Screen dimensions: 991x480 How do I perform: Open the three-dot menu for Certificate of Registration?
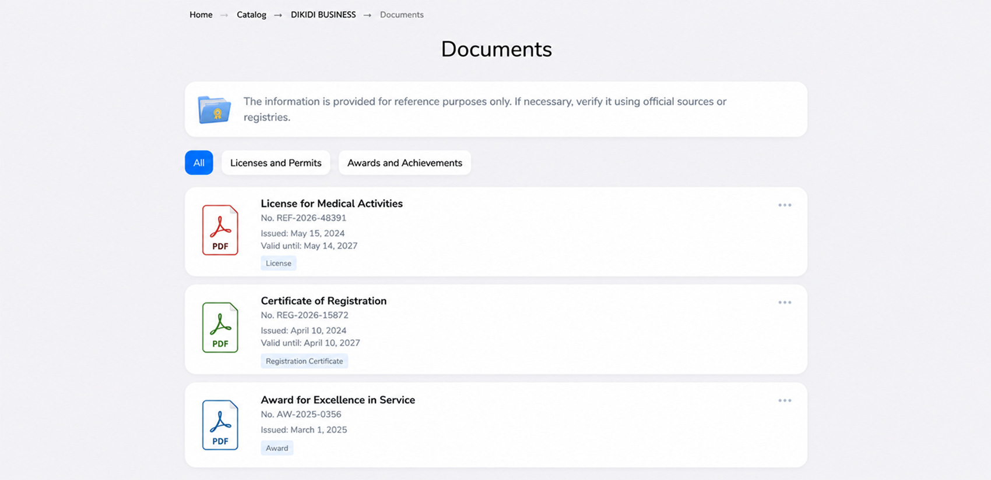click(x=785, y=303)
